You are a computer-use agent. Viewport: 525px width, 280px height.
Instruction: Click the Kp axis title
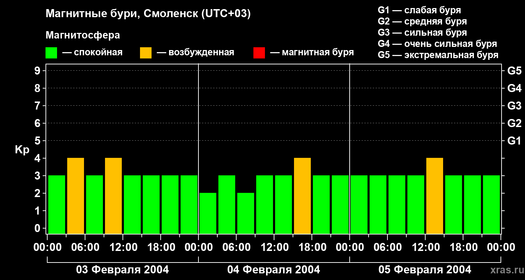[22, 149]
